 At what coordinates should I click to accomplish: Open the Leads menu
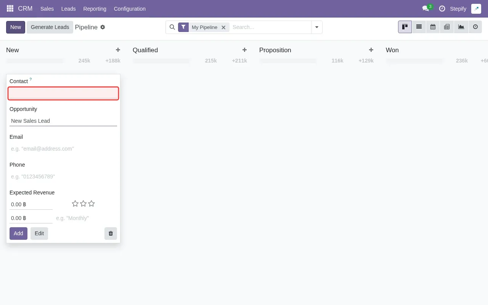(x=68, y=8)
